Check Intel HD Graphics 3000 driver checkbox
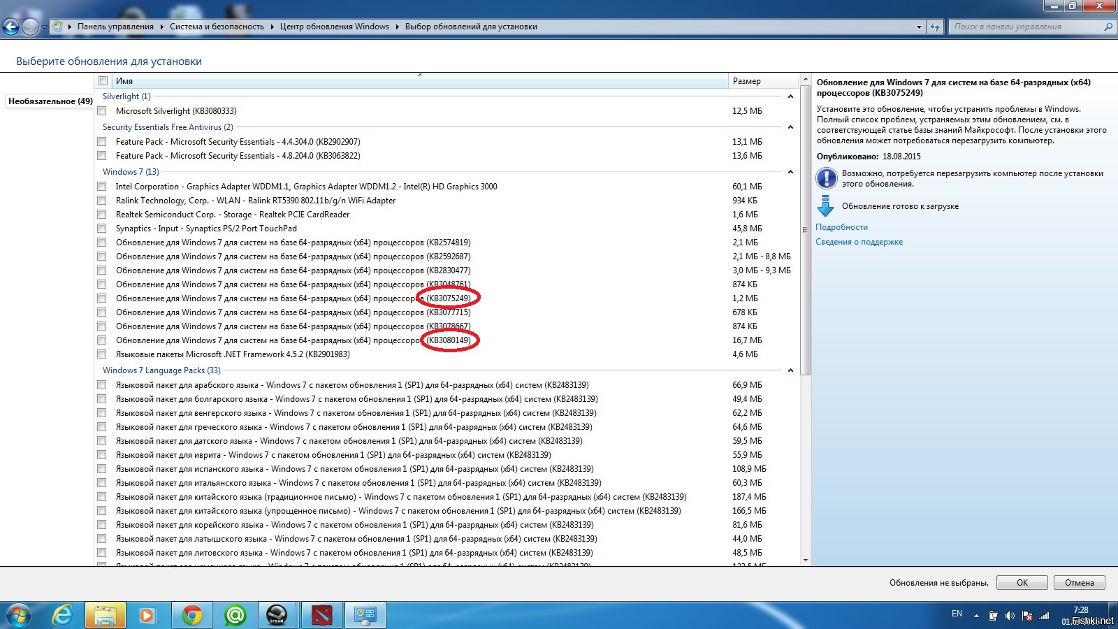 pyautogui.click(x=102, y=187)
